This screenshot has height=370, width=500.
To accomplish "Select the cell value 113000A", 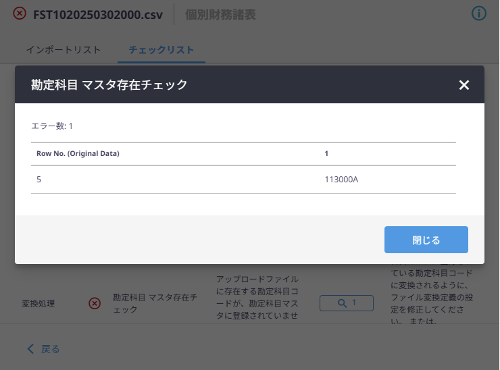I will 341,180.
